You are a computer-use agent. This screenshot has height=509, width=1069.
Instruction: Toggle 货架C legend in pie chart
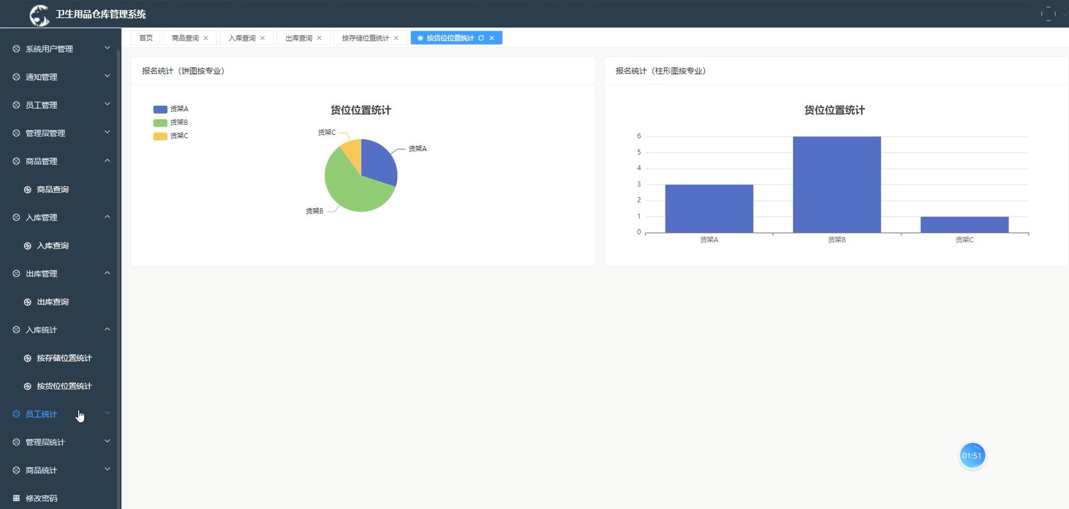pyautogui.click(x=171, y=136)
